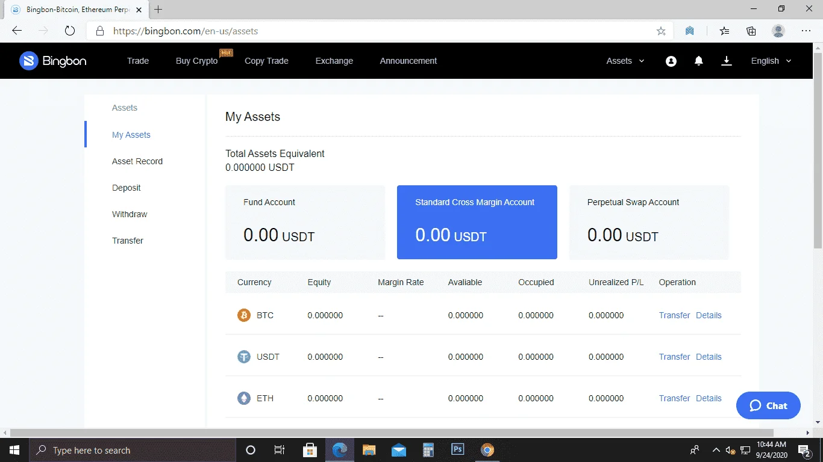Open File Explorer from taskbar
823x462 pixels.
(369, 450)
